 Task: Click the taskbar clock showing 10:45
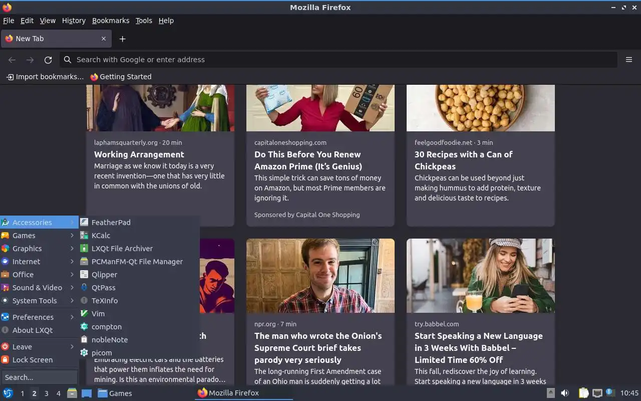tap(629, 393)
